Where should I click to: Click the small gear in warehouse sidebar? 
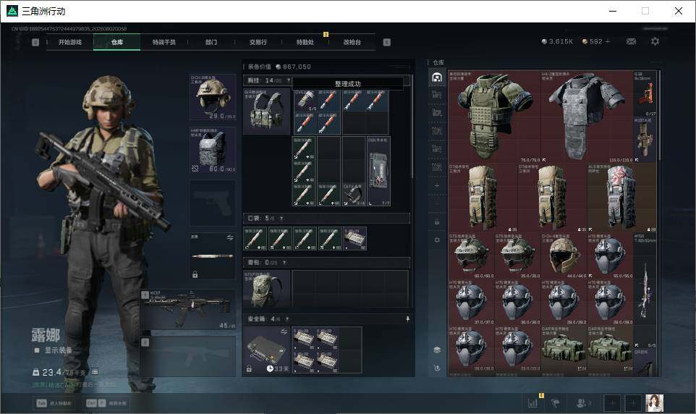click(437, 240)
